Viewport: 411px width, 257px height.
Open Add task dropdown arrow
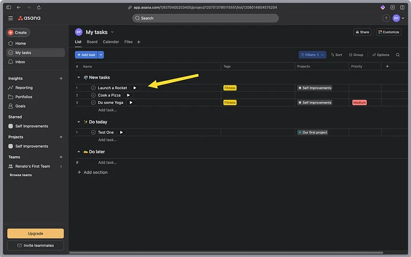101,55
